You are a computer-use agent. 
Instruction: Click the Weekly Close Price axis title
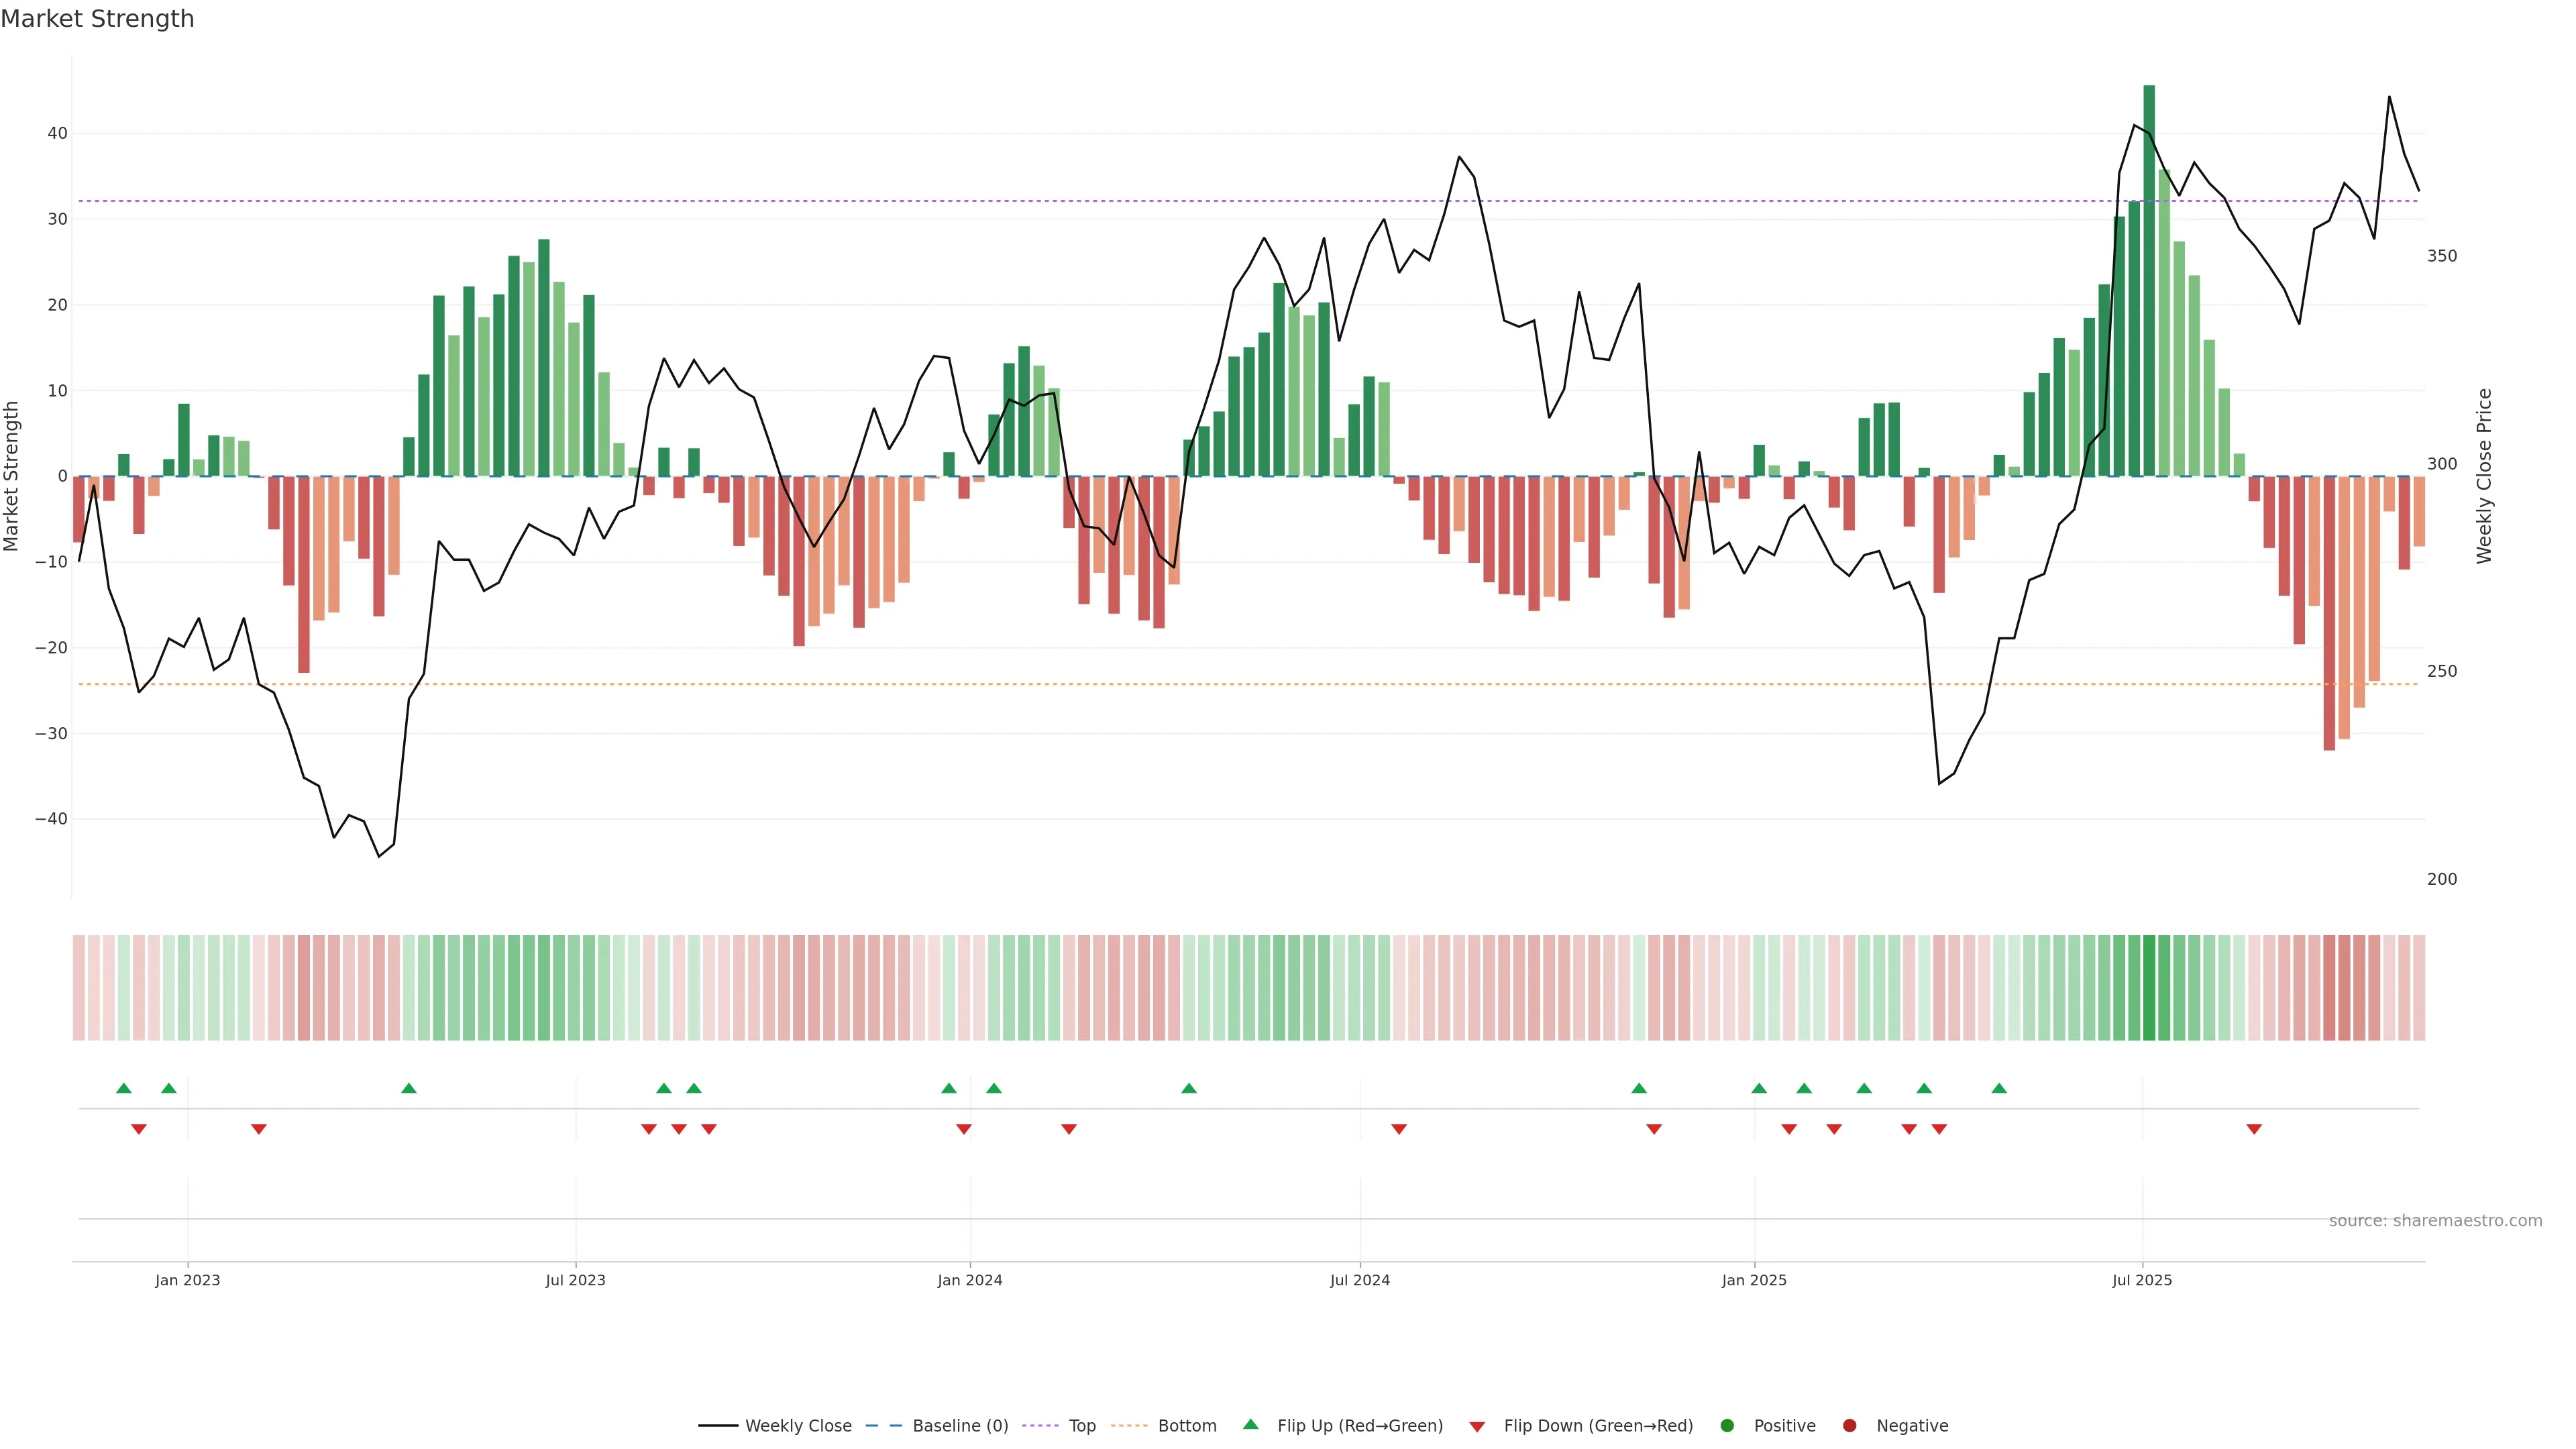[2485, 476]
